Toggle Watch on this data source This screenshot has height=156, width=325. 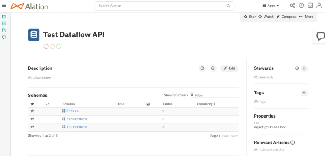coord(266,17)
